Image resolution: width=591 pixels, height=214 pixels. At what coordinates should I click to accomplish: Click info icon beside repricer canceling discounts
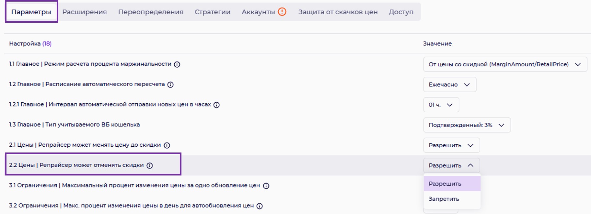coord(150,166)
